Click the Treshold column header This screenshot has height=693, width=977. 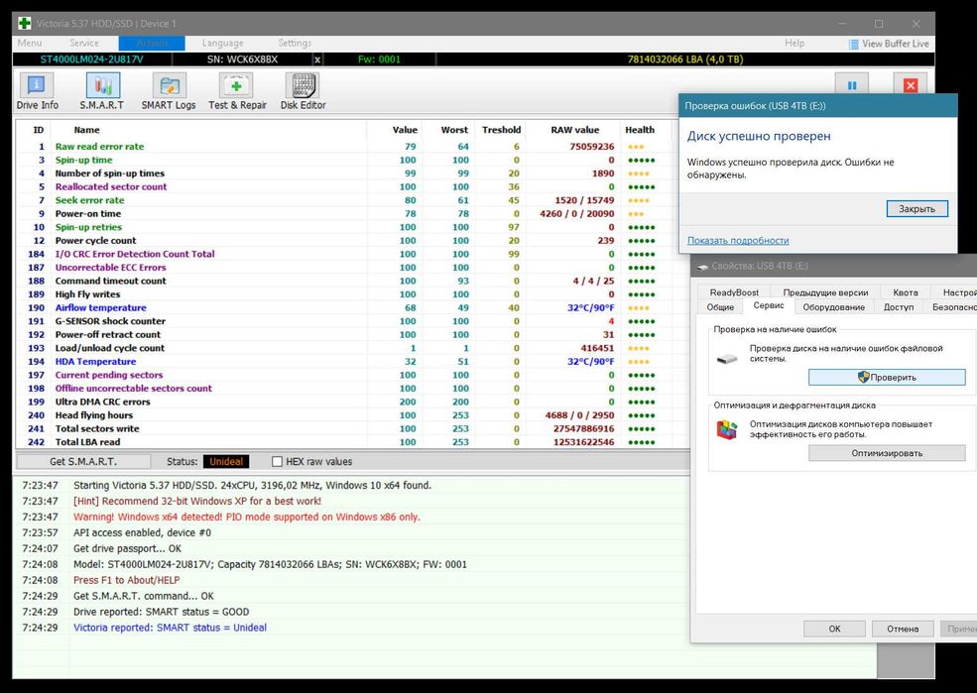[x=501, y=130]
